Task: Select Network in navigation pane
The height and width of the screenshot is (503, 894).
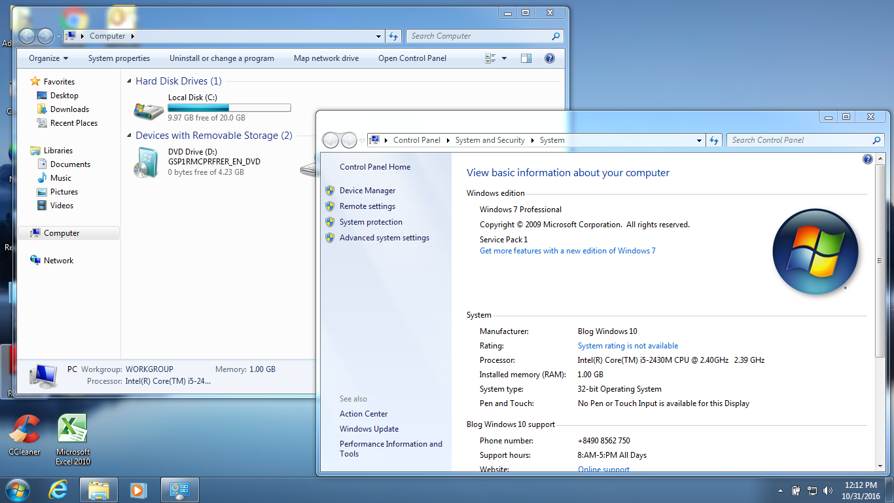Action: [x=58, y=261]
